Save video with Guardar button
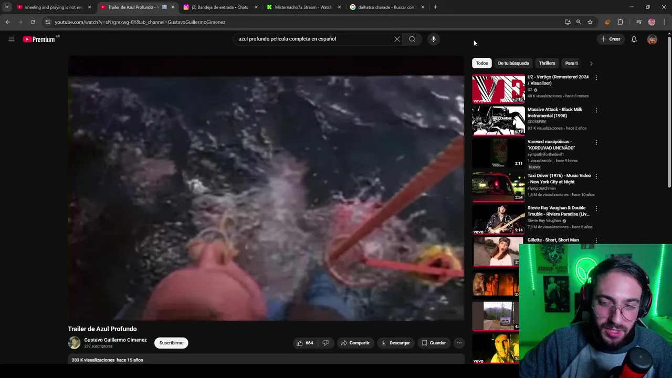Image resolution: width=672 pixels, height=378 pixels. 434,343
